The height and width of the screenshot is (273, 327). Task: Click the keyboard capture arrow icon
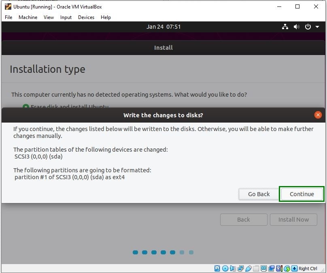(295, 269)
